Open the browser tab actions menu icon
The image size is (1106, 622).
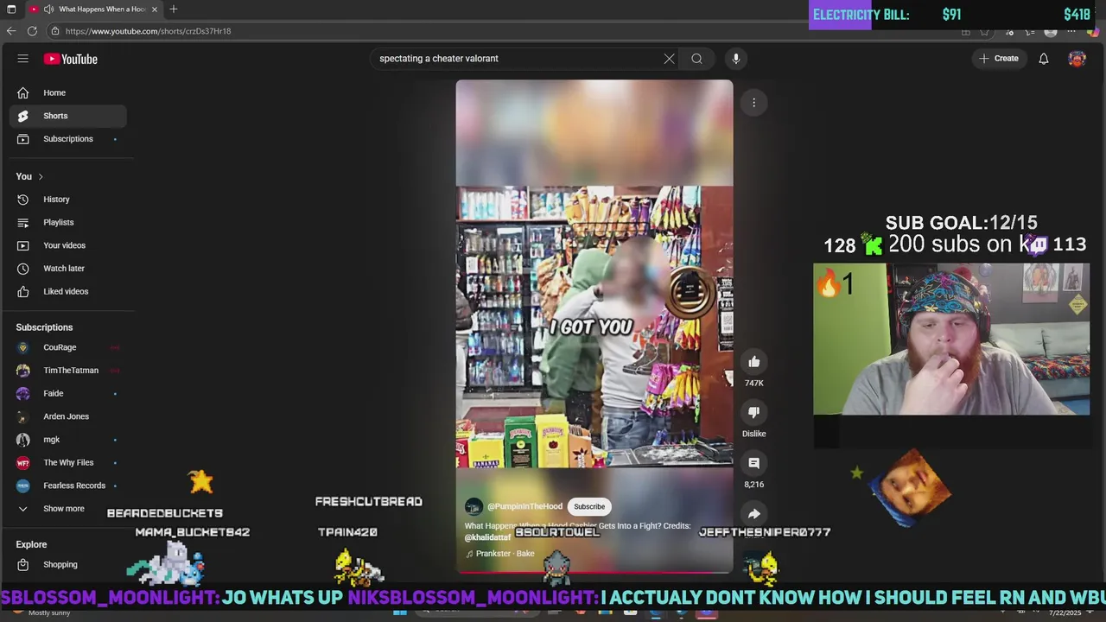click(11, 9)
